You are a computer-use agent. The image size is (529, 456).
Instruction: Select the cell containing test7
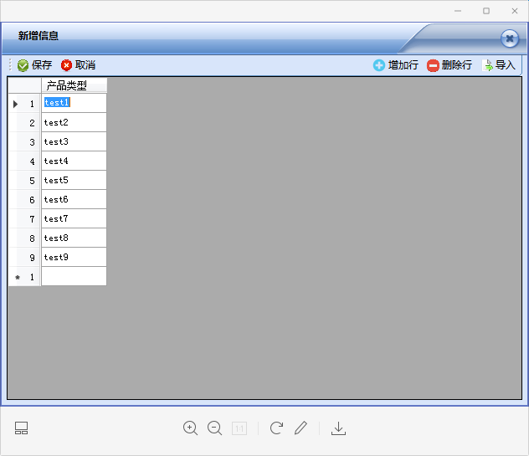point(74,218)
